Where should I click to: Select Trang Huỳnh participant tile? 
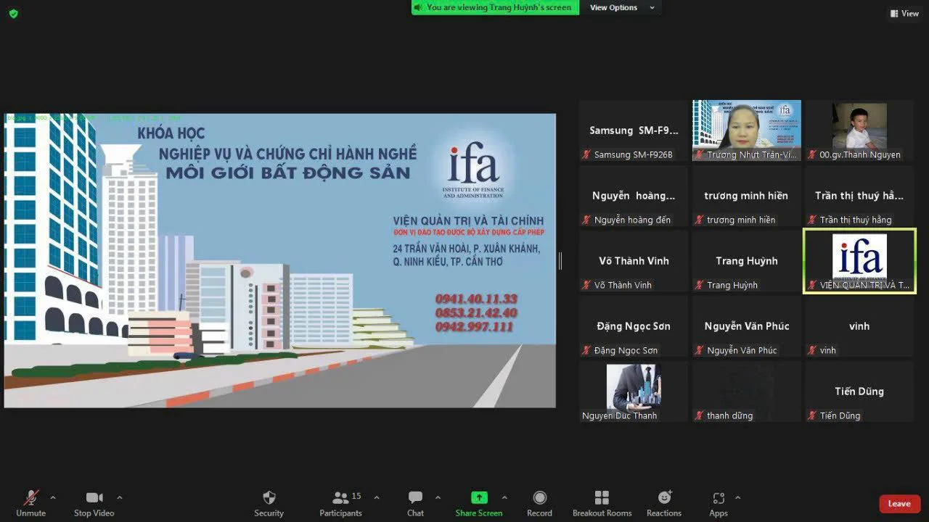[747, 261]
